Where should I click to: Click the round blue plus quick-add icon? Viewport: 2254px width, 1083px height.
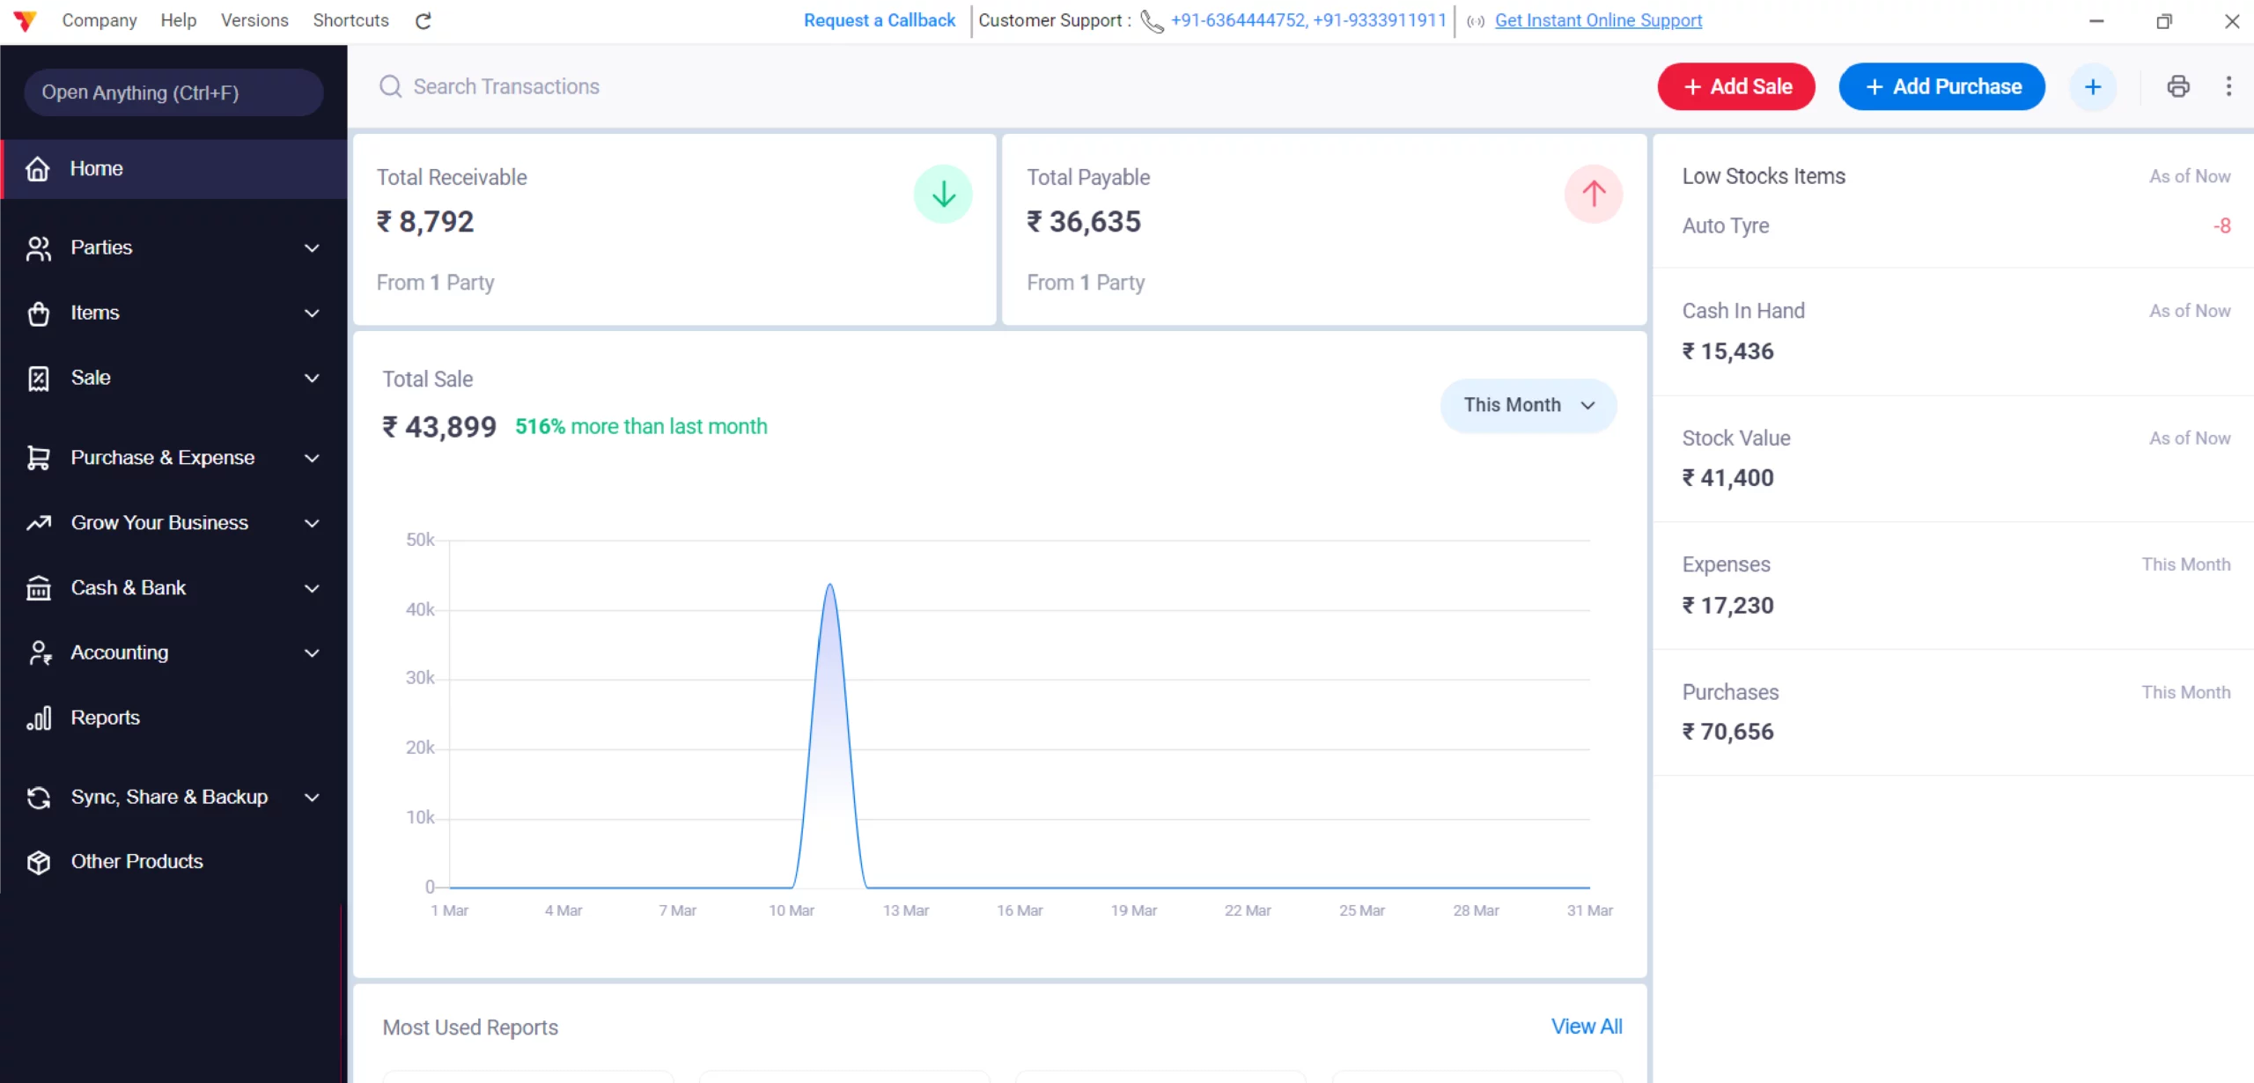coord(2092,86)
